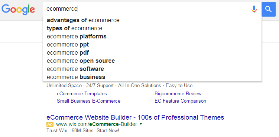Image resolution: width=279 pixels, height=137 pixels.
Task: Select "ecommerce business" suggestion
Action: (152, 77)
